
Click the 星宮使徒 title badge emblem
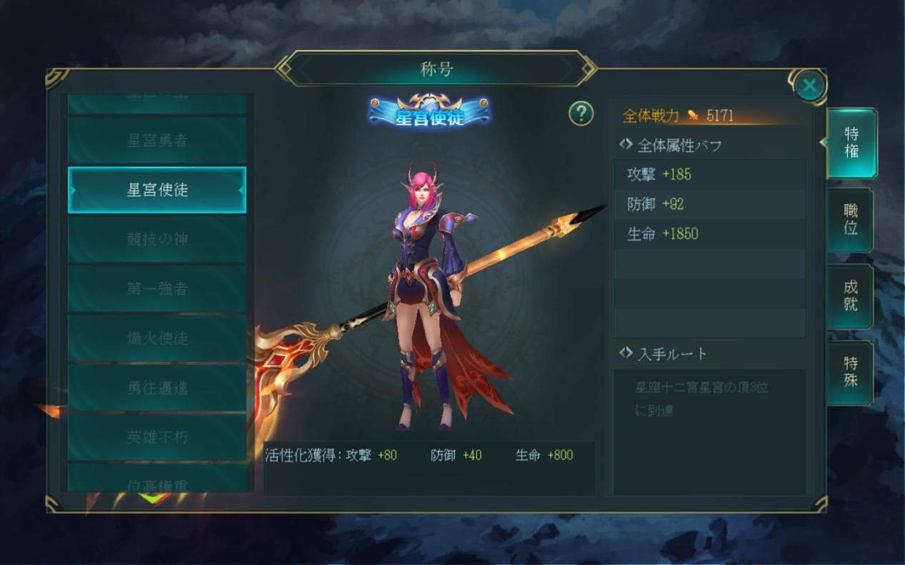[x=429, y=113]
